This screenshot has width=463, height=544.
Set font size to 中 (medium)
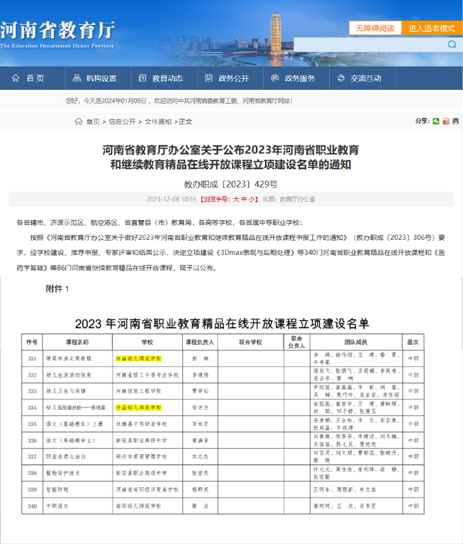click(244, 199)
